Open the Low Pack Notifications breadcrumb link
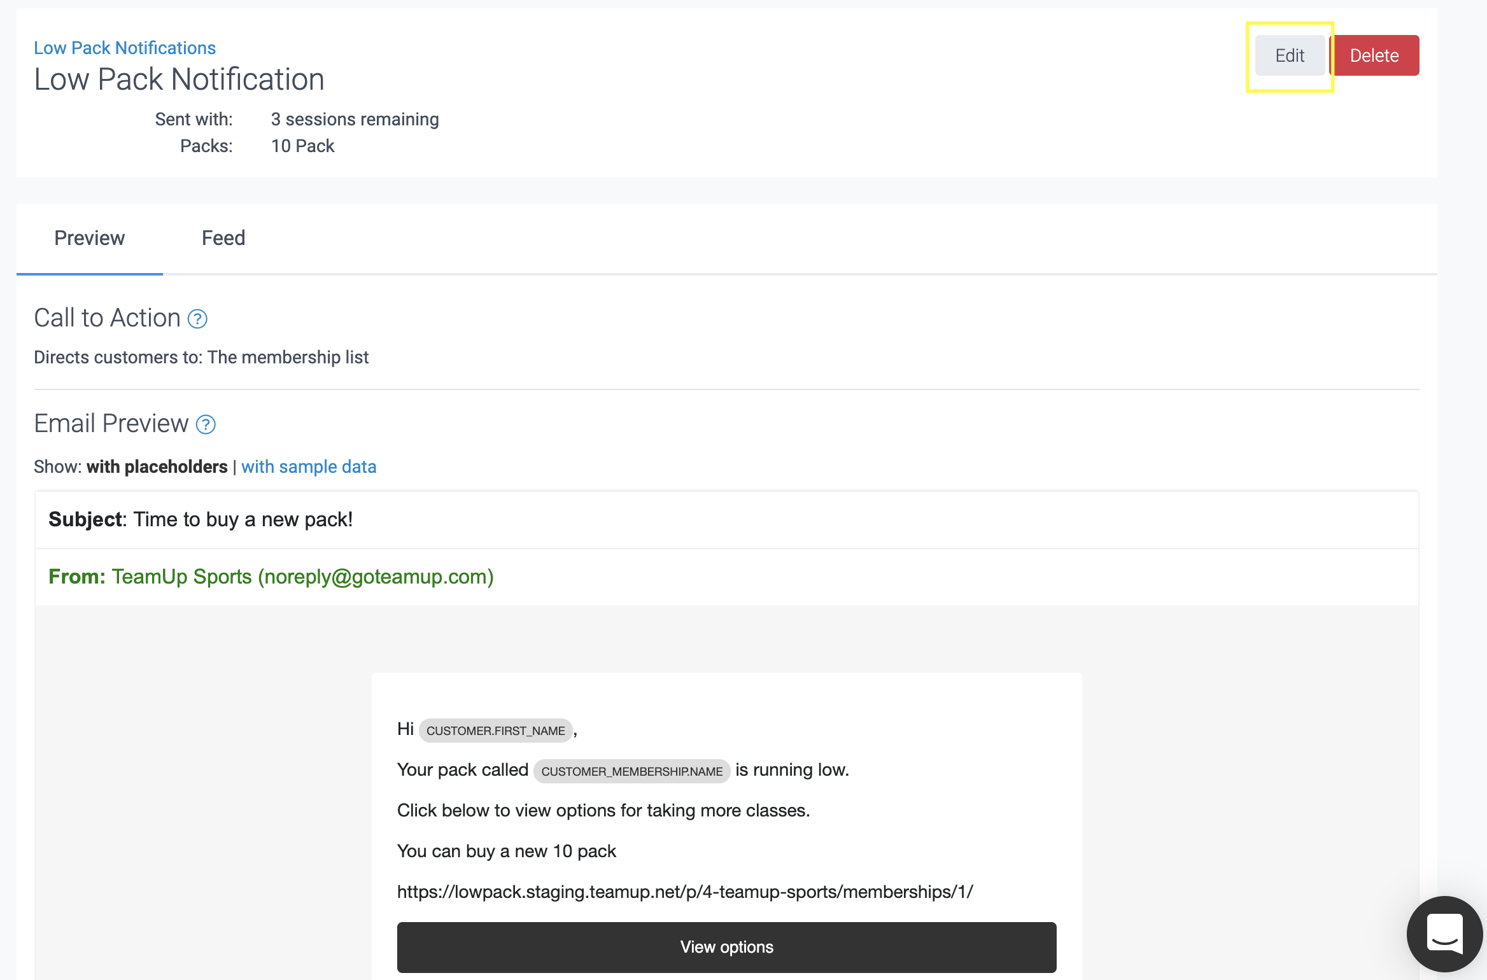The image size is (1487, 980). (x=125, y=48)
